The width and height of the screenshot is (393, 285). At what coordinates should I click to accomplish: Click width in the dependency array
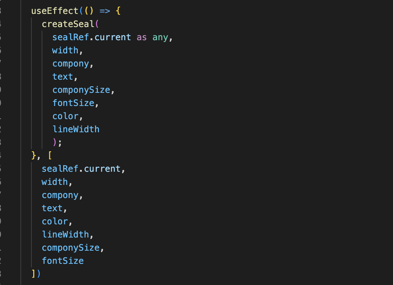tap(55, 182)
